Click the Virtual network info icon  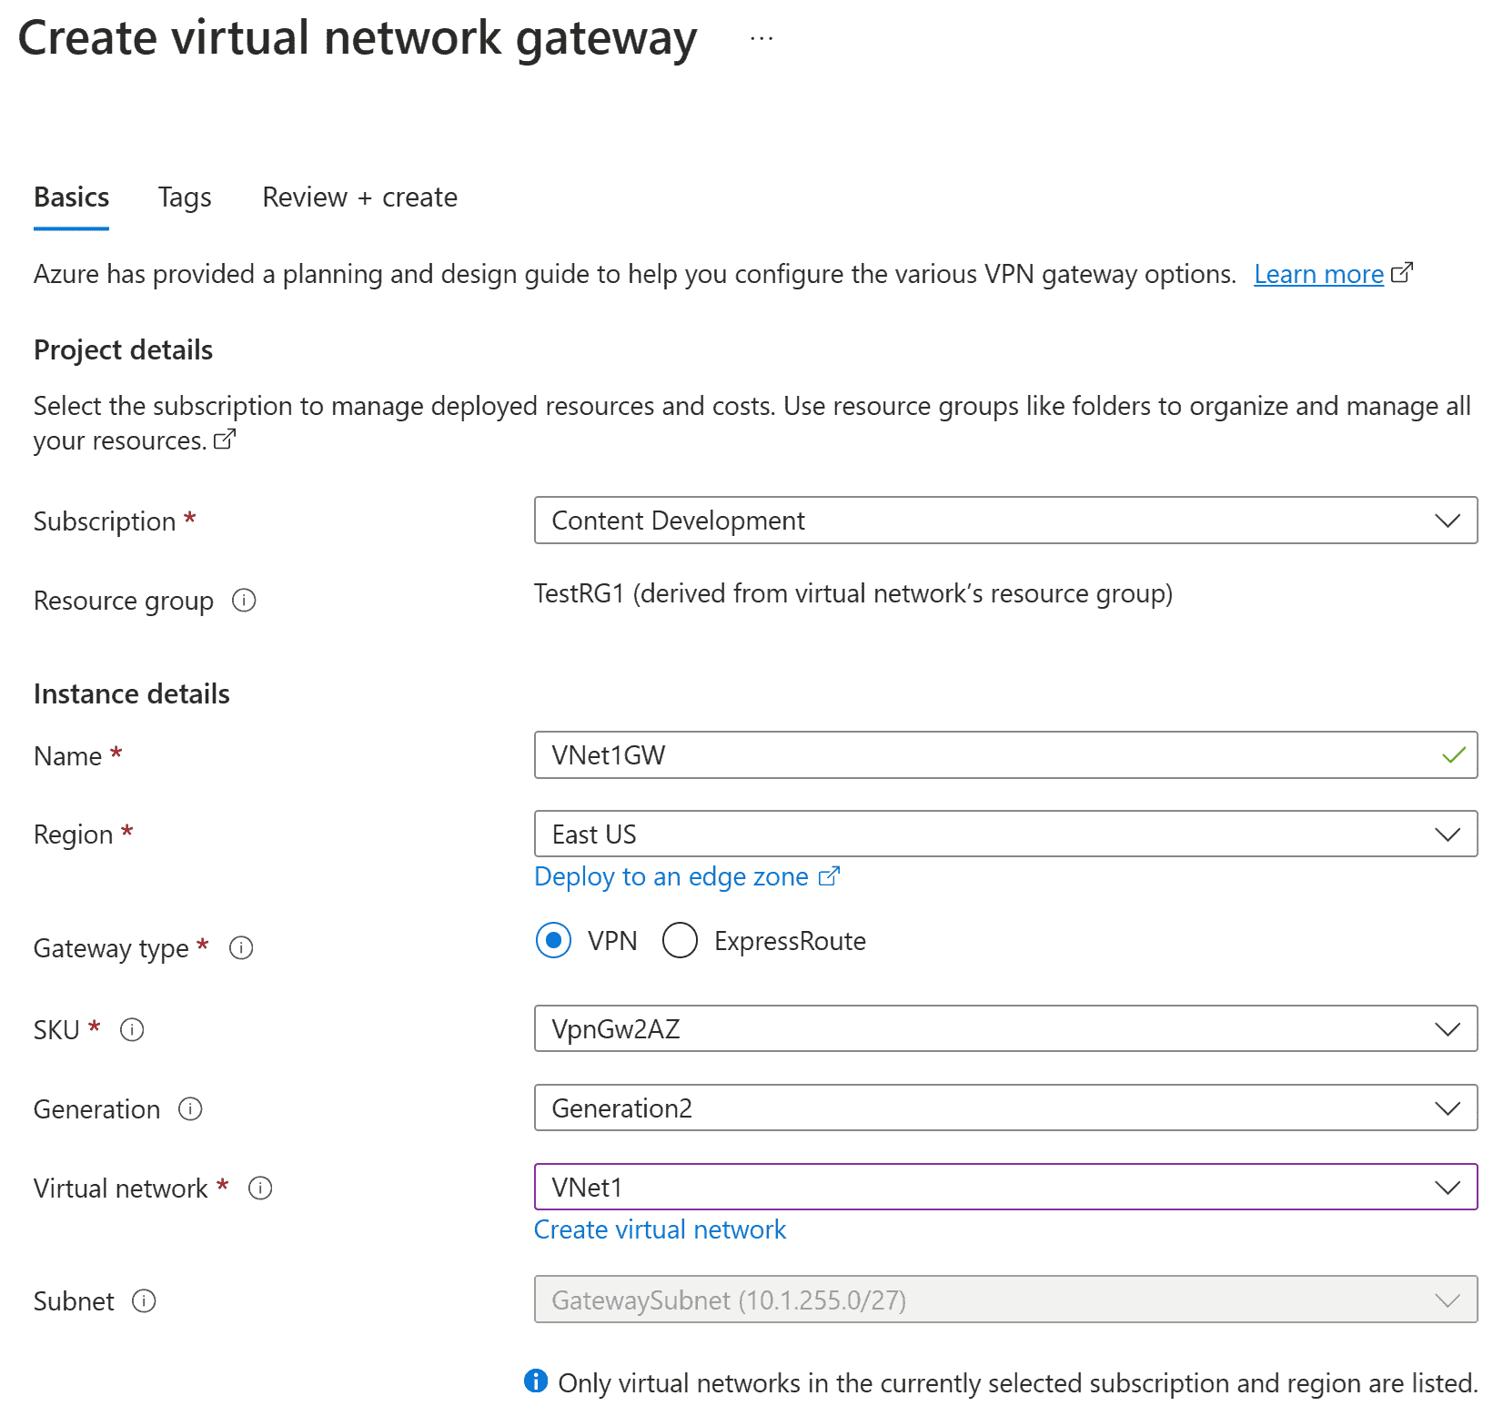pyautogui.click(x=260, y=1189)
